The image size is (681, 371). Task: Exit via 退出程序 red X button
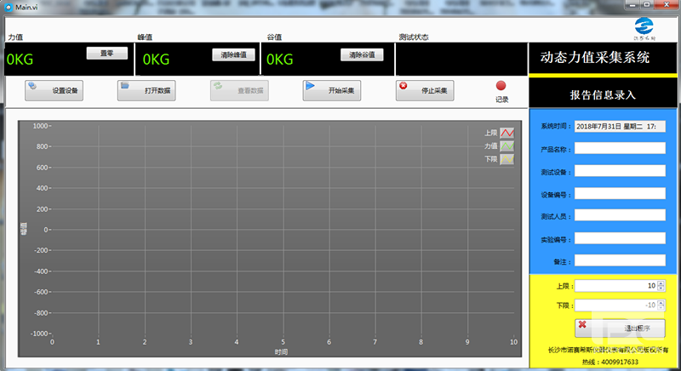click(619, 328)
